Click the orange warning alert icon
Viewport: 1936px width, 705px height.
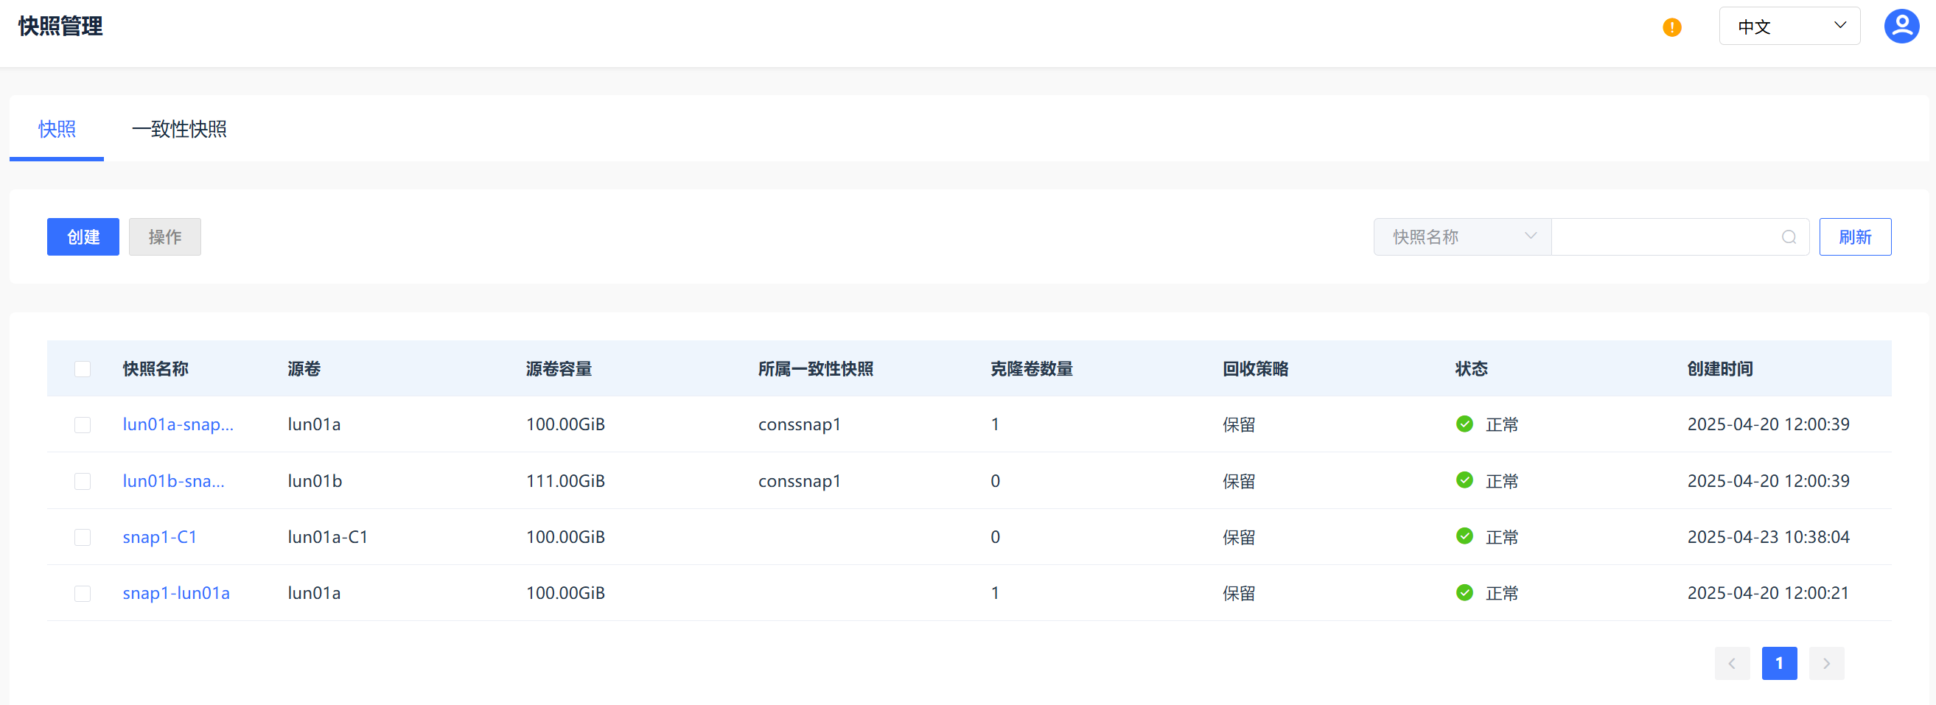tap(1671, 27)
